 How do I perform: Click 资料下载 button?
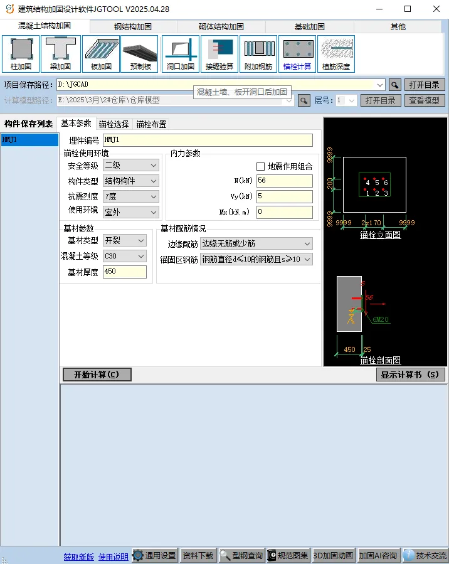pos(198,555)
